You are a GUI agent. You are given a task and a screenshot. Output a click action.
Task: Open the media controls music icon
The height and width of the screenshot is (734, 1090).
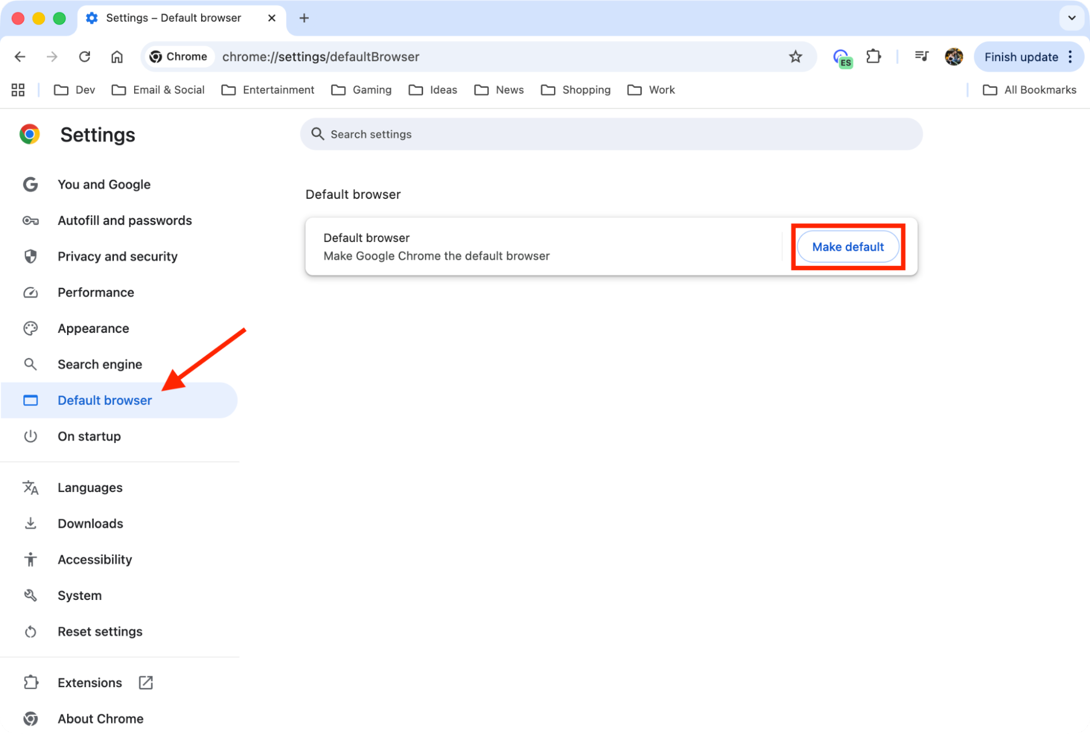pos(922,57)
